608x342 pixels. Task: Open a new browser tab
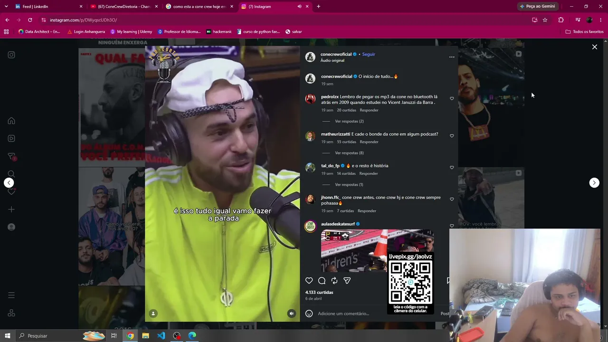[x=318, y=7]
